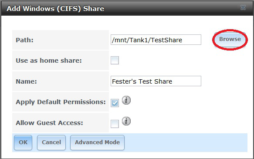Click the Allow Guest Access label
The image size is (254, 159).
pyautogui.click(x=49, y=123)
